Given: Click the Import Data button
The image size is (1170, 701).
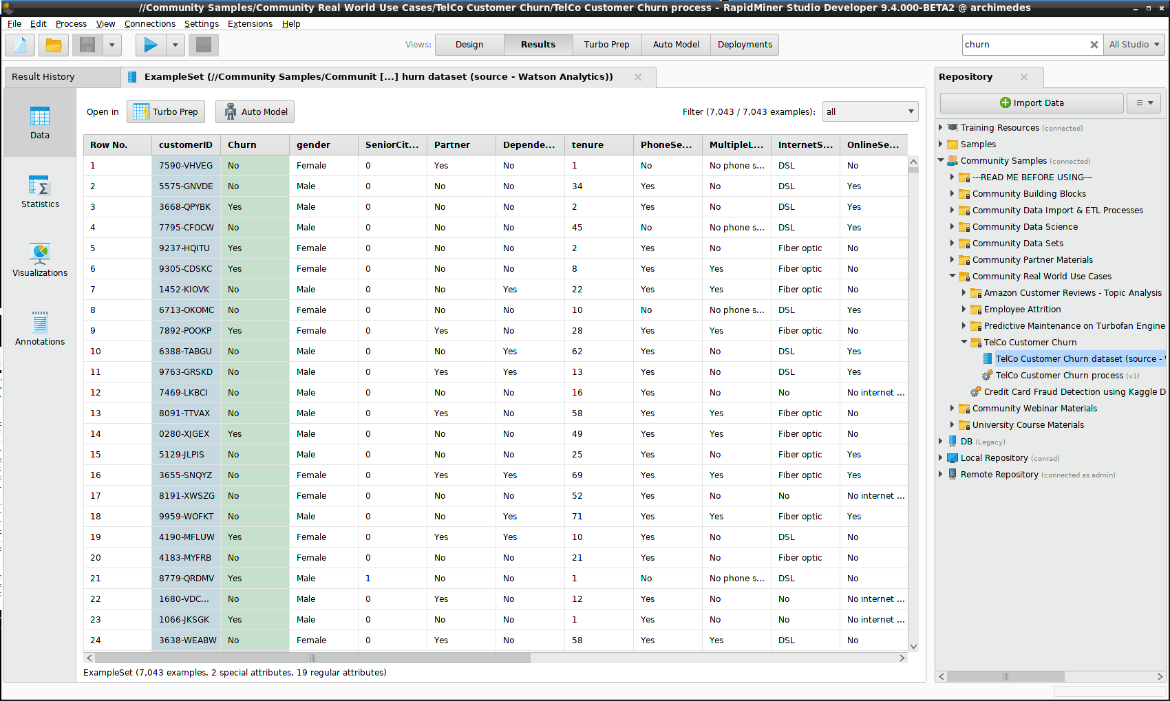Looking at the screenshot, I should coord(1032,103).
